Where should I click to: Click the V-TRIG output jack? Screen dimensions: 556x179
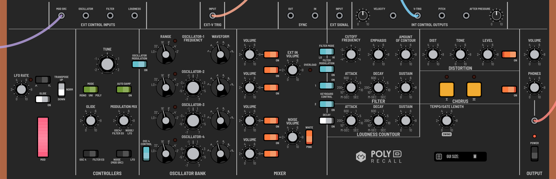click(417, 15)
